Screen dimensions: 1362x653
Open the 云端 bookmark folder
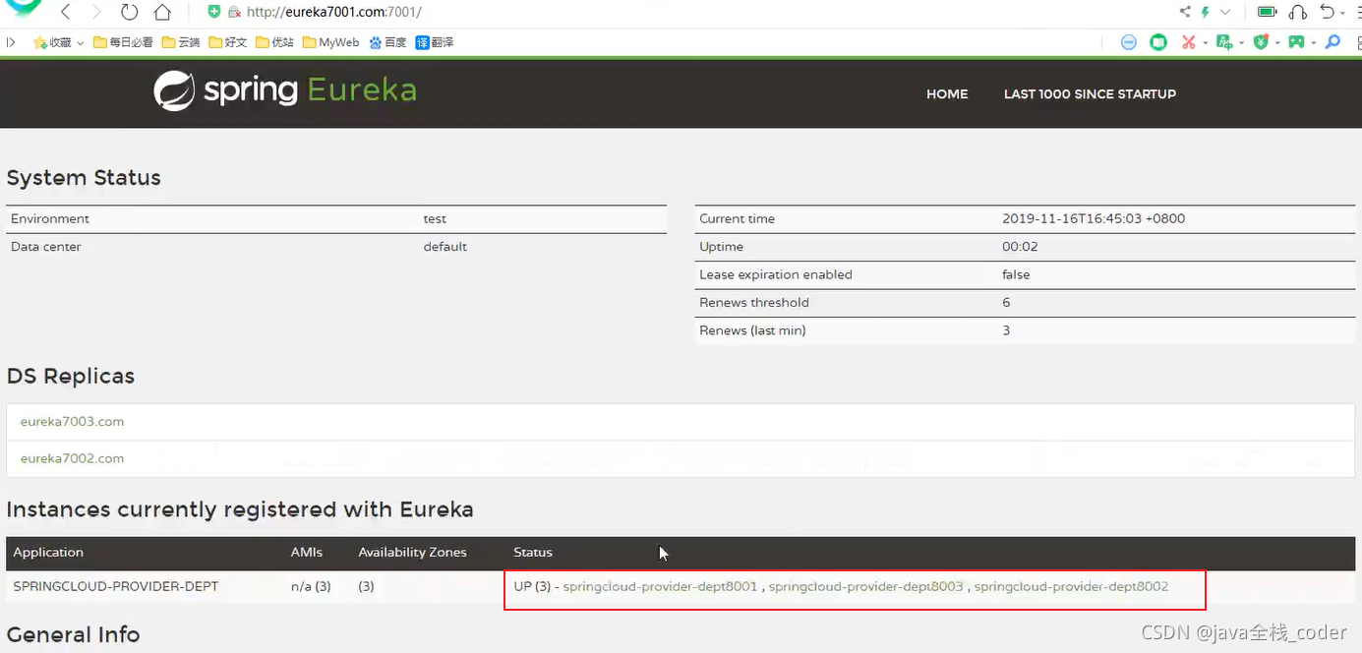click(181, 42)
